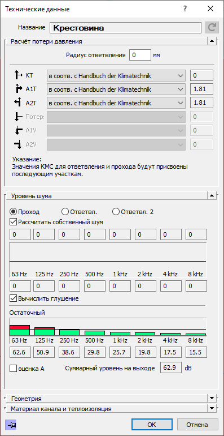Click the A1T value field showing 1.81
Screen dimensions: 224x436
(x=201, y=89)
